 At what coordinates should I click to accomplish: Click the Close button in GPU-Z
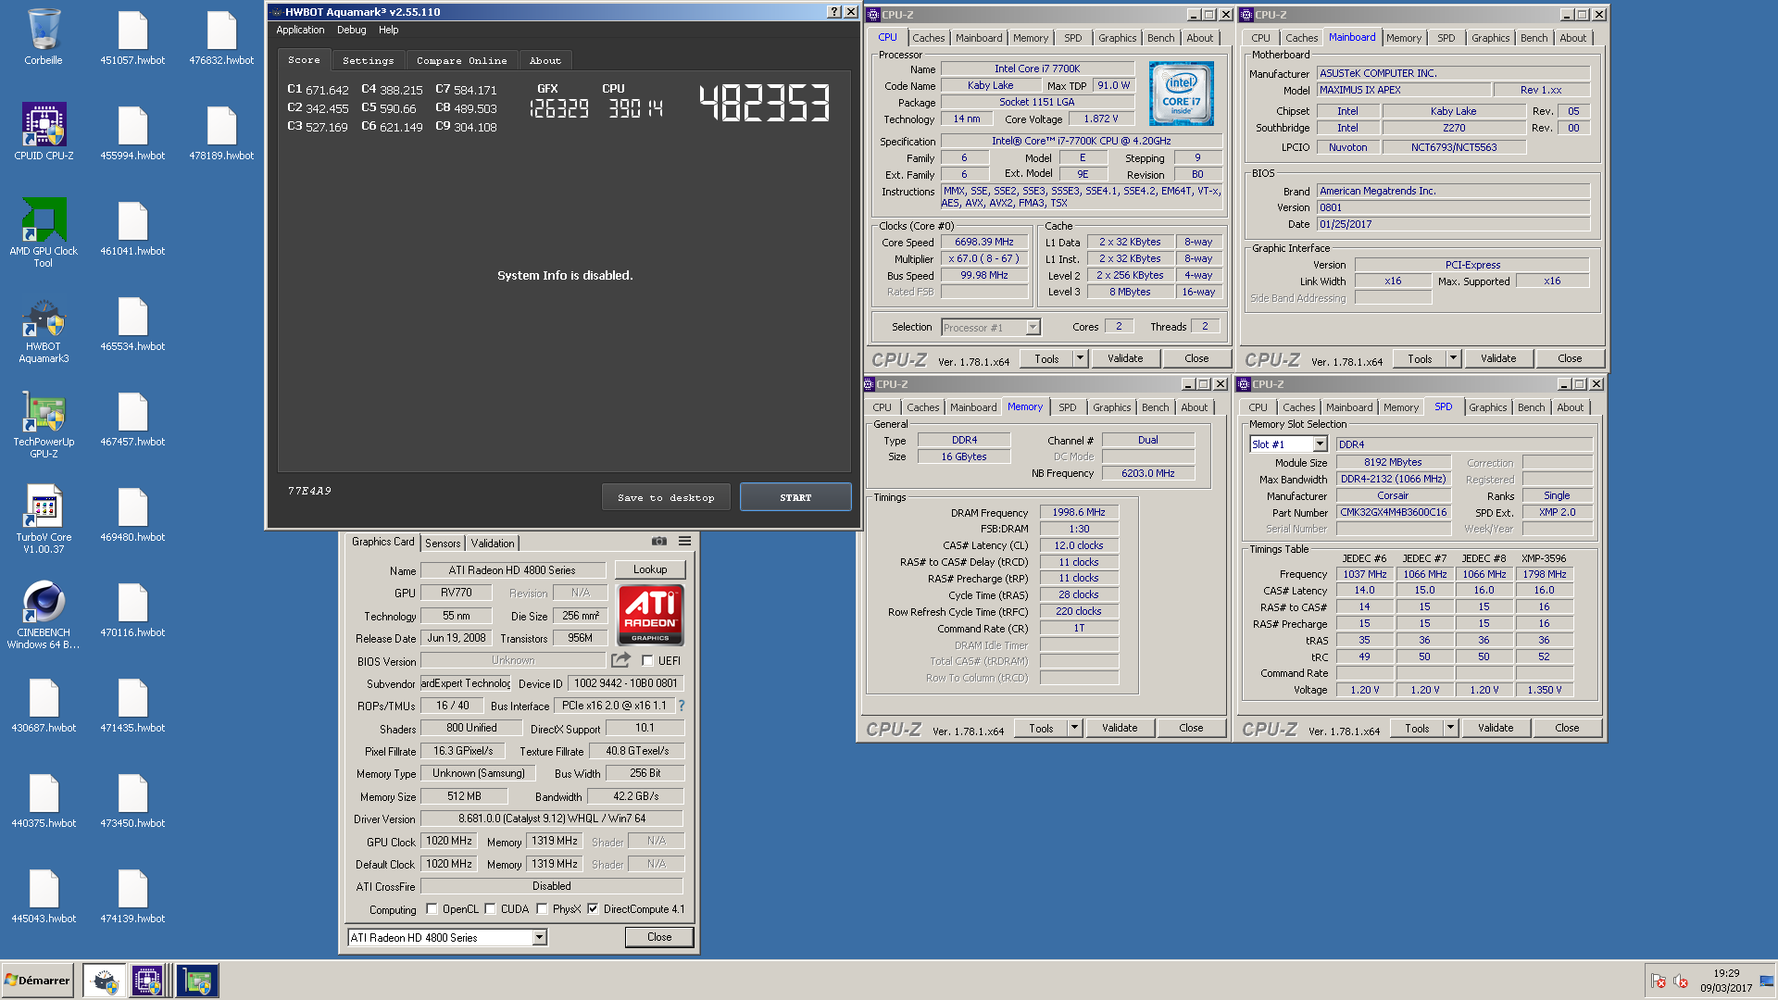[659, 937]
